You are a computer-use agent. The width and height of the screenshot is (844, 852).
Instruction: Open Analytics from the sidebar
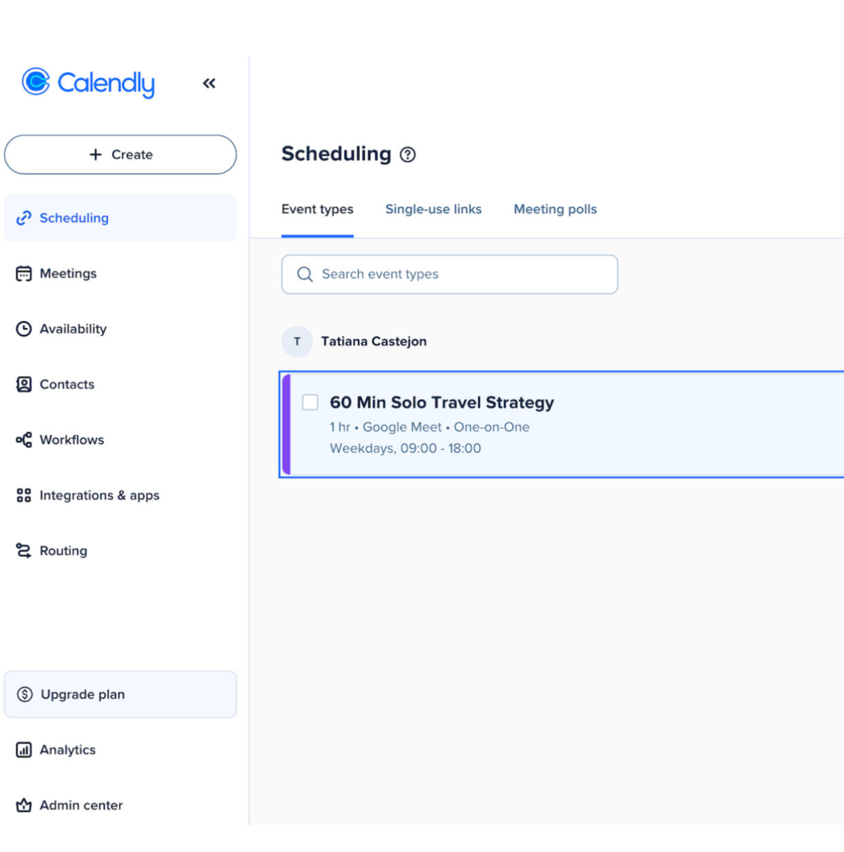coord(67,750)
